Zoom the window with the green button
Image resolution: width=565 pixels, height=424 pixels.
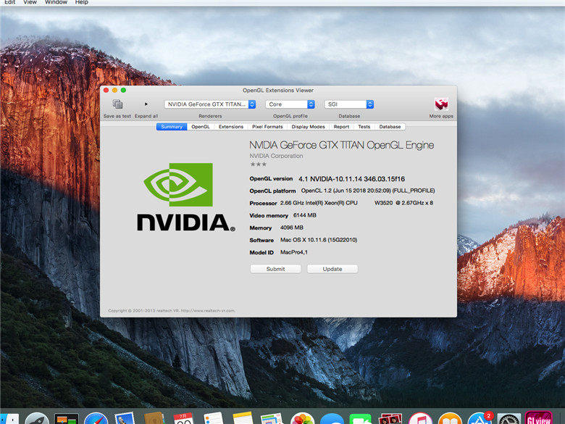[123, 90]
